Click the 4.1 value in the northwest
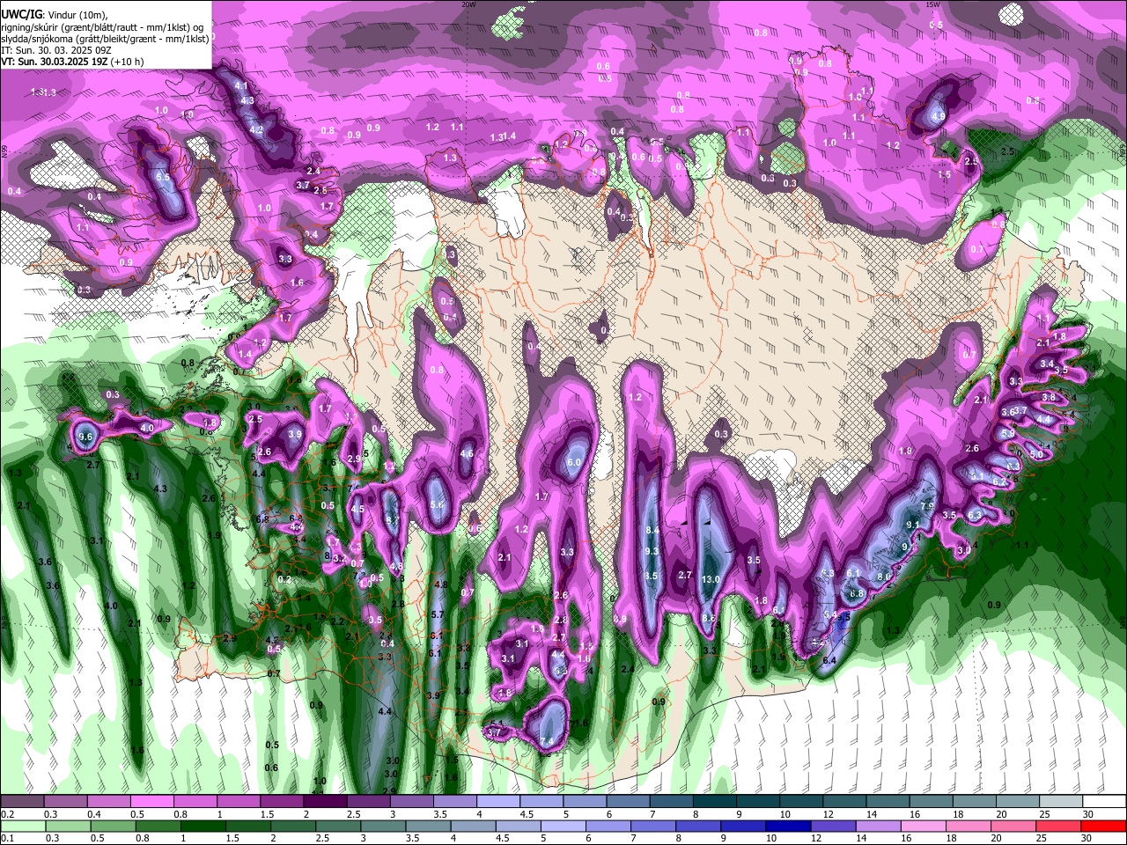The width and height of the screenshot is (1127, 845). coord(241,86)
